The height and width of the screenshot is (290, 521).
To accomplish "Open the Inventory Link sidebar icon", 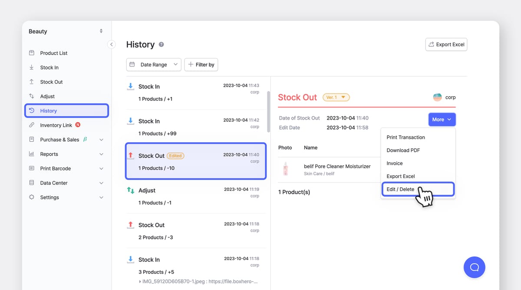I will pos(32,125).
